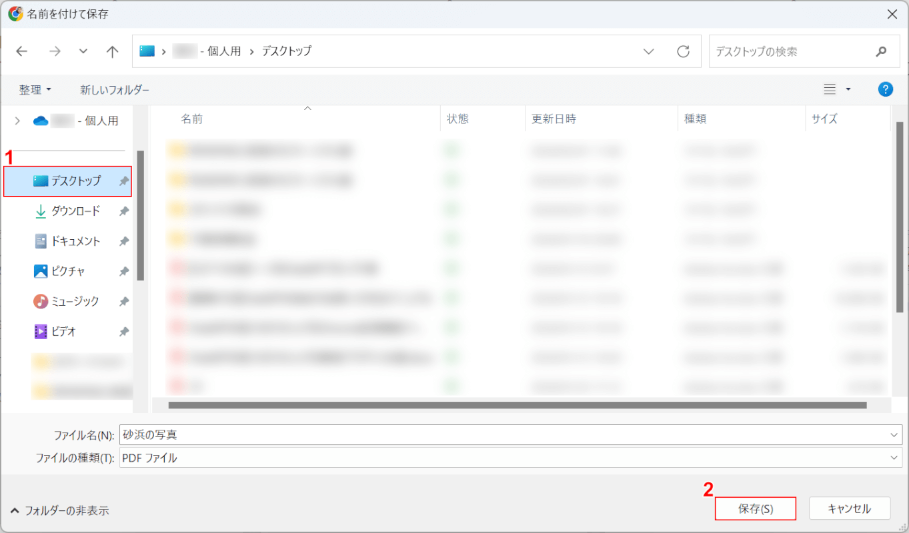The height and width of the screenshot is (533, 909).
Task: Collapse folders with フォルダーの非表示
Action: pyautogui.click(x=59, y=510)
